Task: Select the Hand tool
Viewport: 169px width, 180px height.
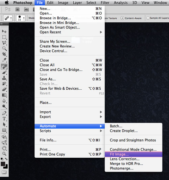Action: click(4, 148)
